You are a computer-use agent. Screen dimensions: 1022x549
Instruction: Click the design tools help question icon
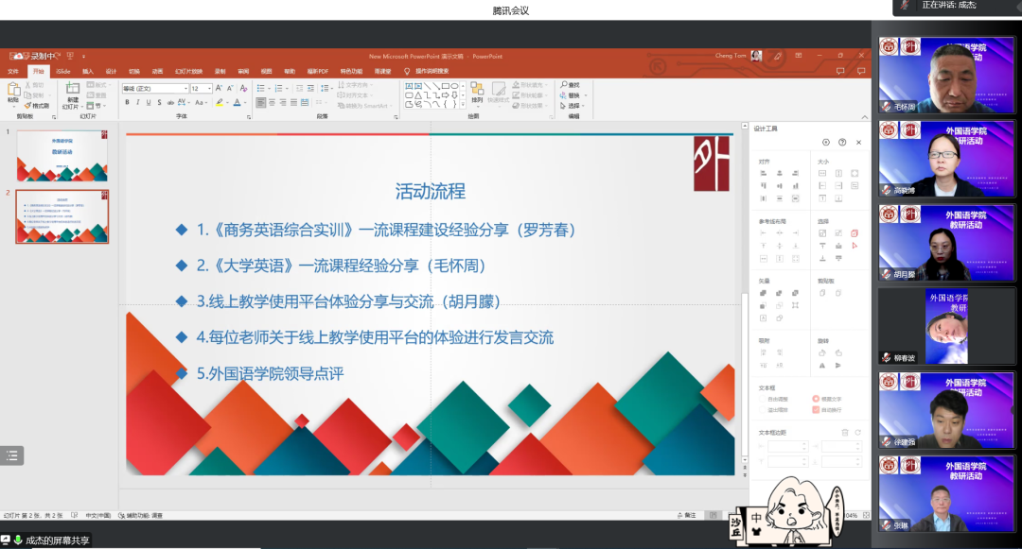click(x=842, y=142)
